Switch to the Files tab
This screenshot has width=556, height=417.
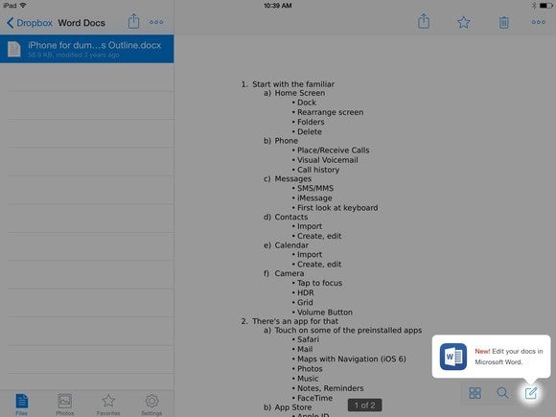pos(22,405)
